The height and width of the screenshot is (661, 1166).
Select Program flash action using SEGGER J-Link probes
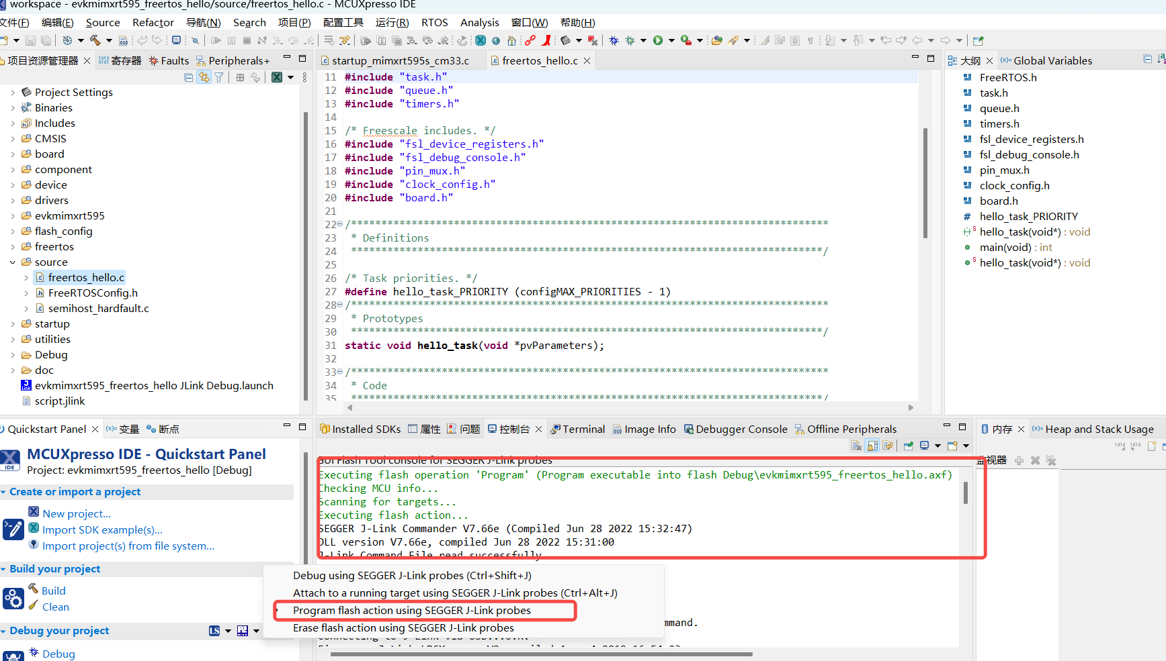pyautogui.click(x=411, y=610)
